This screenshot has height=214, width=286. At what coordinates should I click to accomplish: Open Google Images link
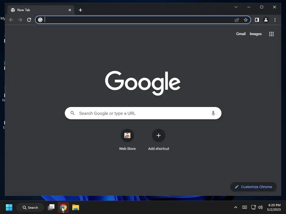point(256,34)
